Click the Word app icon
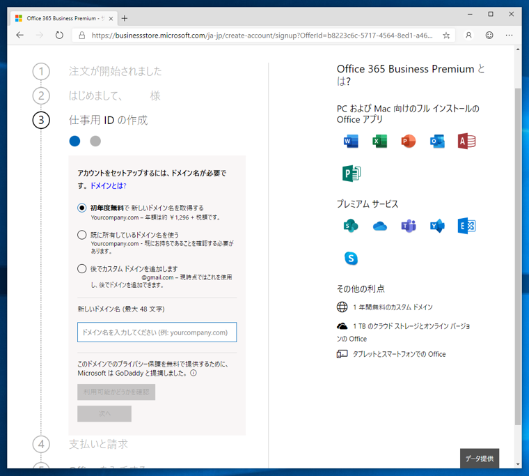The height and width of the screenshot is (476, 529). click(x=351, y=141)
